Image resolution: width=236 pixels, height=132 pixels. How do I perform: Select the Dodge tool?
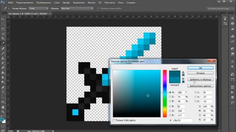point(3,82)
